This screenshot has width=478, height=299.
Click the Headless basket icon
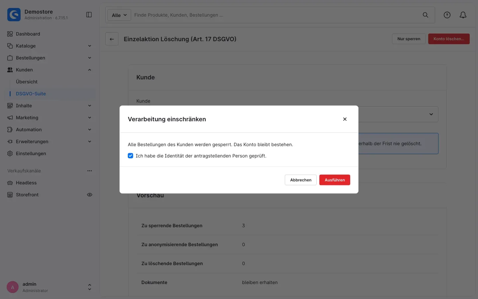tap(10, 183)
